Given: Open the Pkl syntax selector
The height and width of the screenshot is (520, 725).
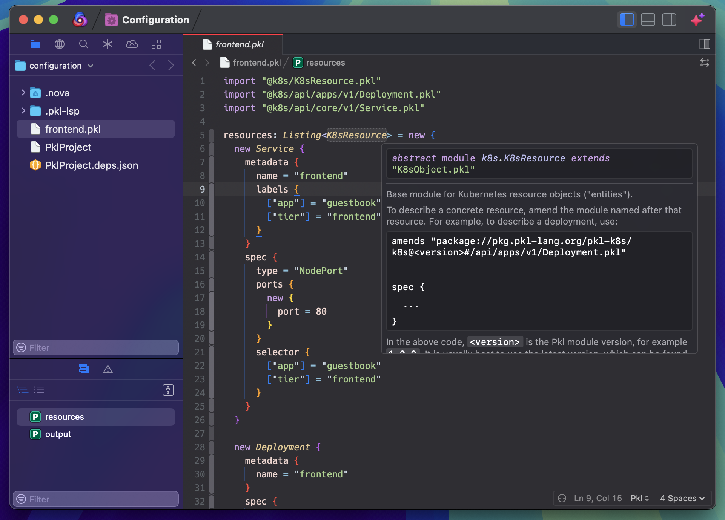Looking at the screenshot, I should click(640, 498).
